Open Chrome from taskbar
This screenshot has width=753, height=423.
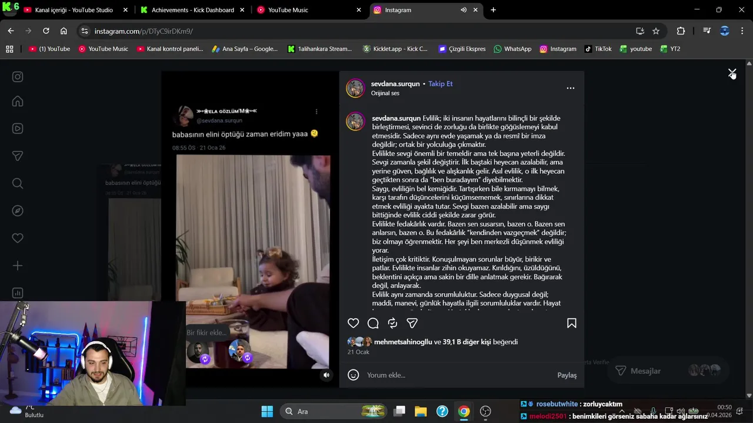pos(464,411)
